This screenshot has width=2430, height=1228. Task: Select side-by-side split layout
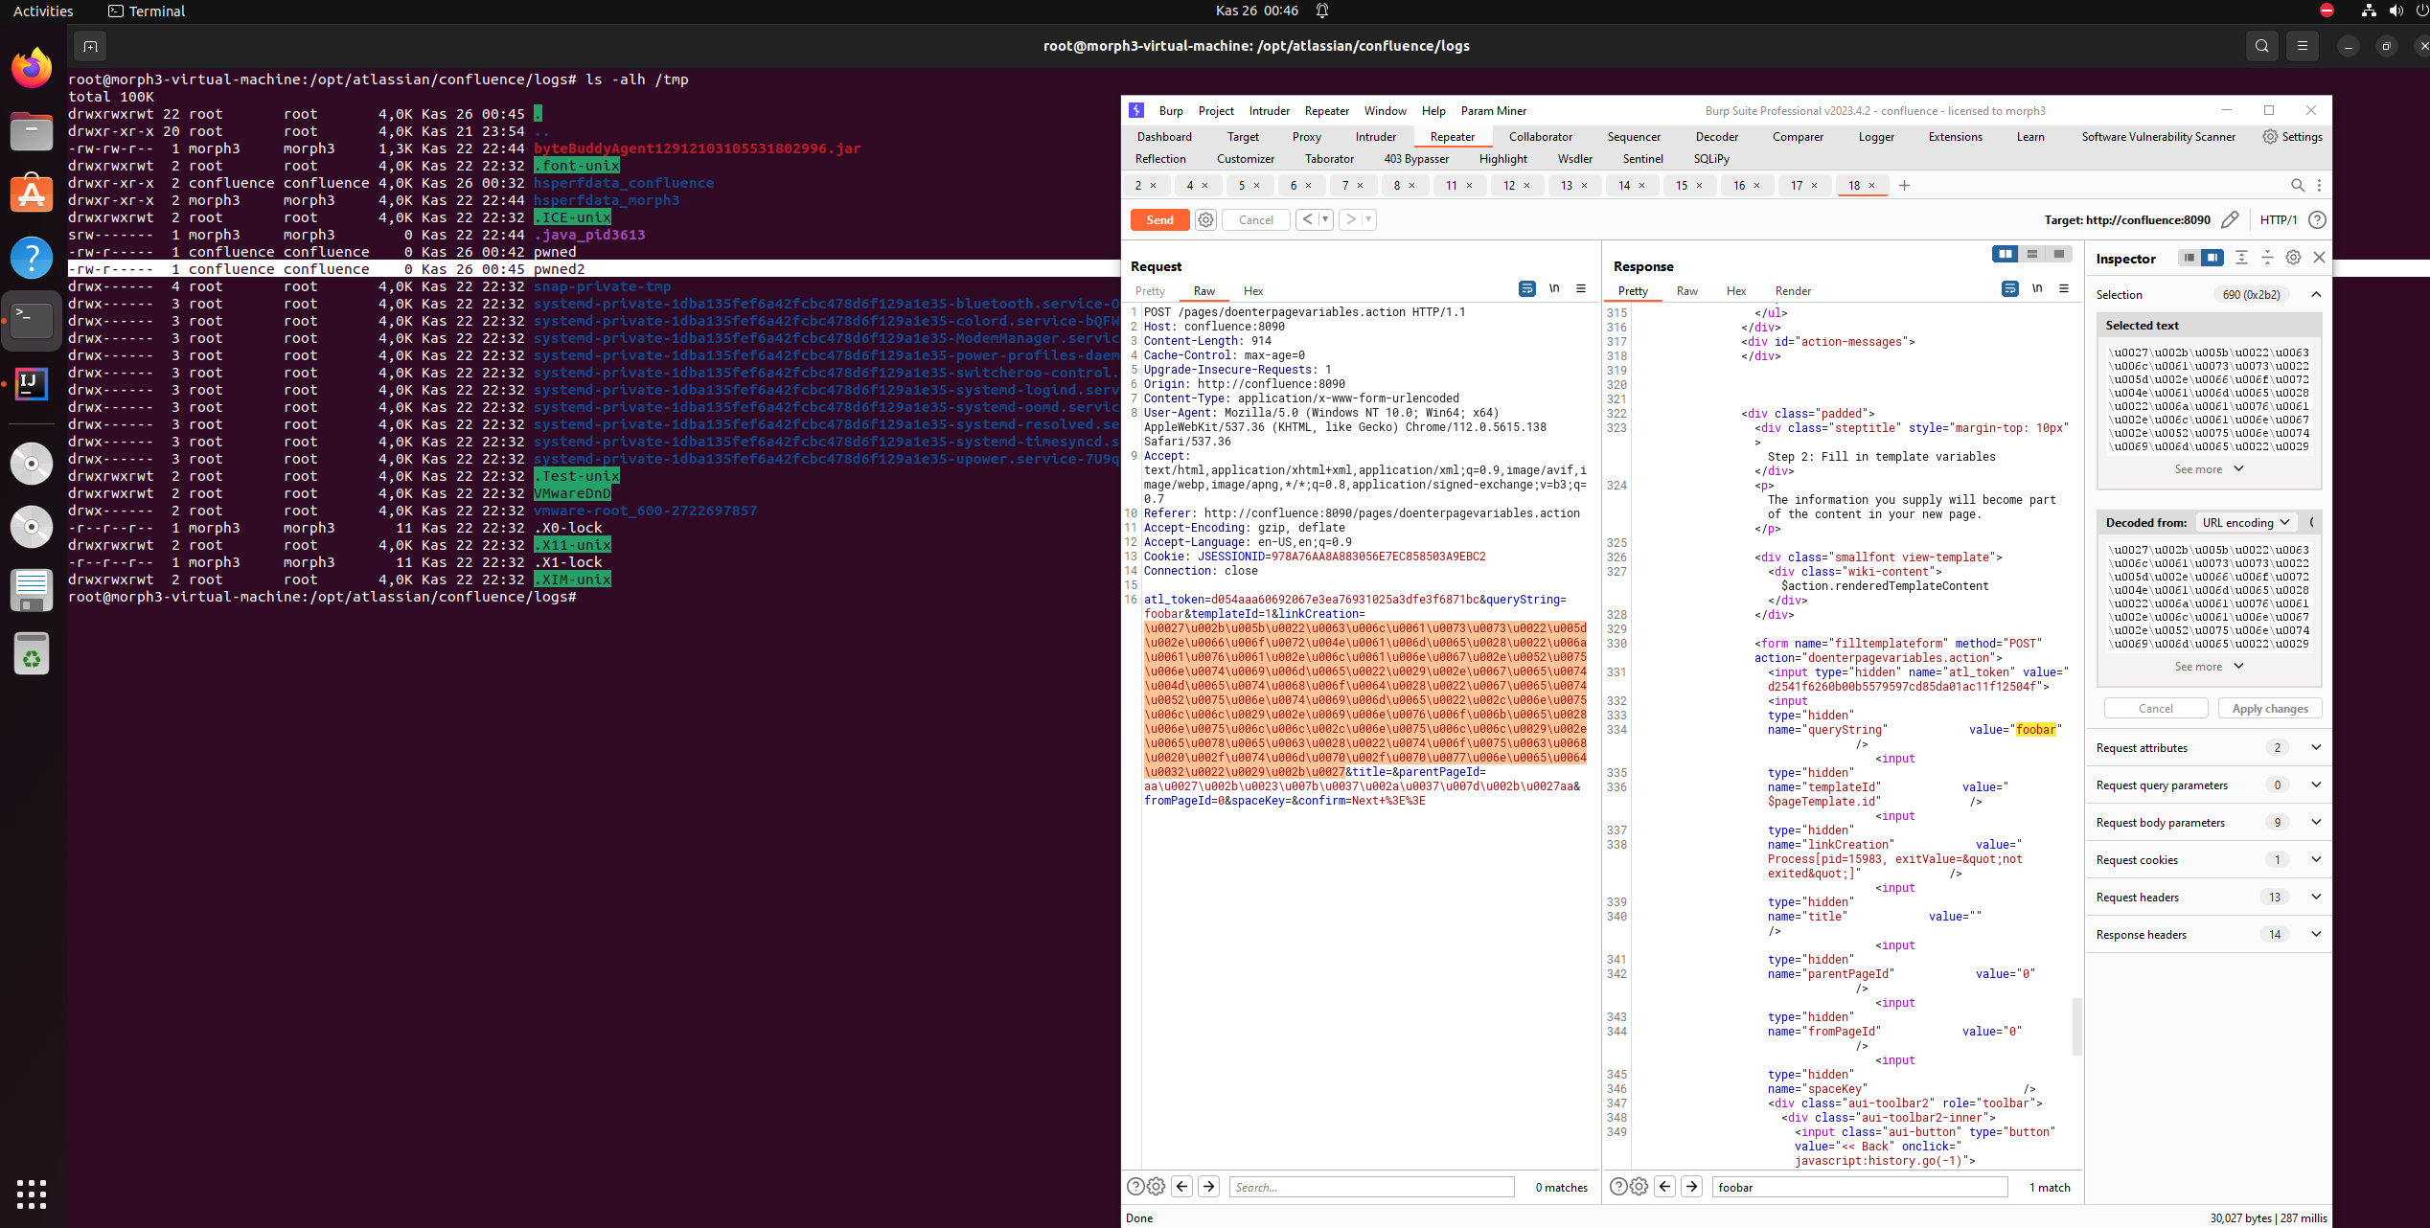(x=2005, y=254)
